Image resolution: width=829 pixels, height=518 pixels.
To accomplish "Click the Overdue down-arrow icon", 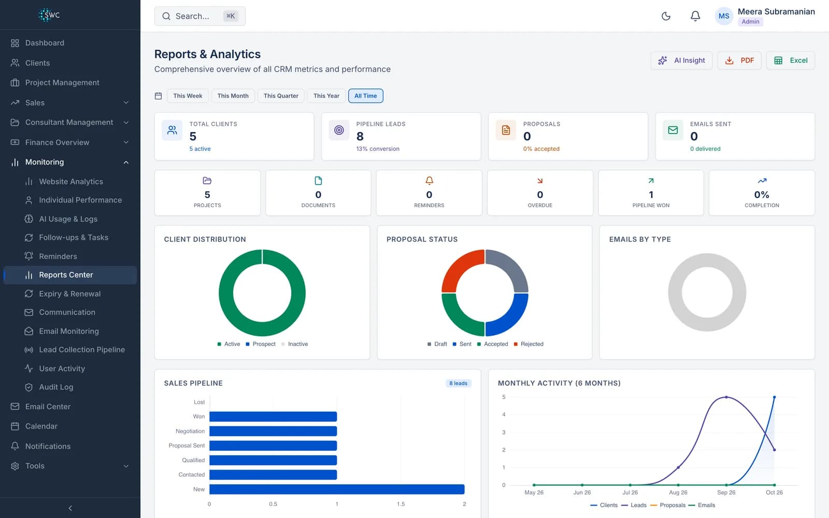I will (x=540, y=181).
